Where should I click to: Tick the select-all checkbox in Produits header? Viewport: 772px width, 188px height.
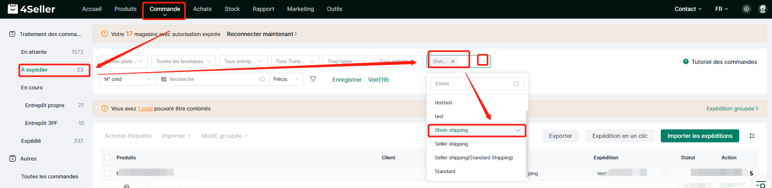107,158
